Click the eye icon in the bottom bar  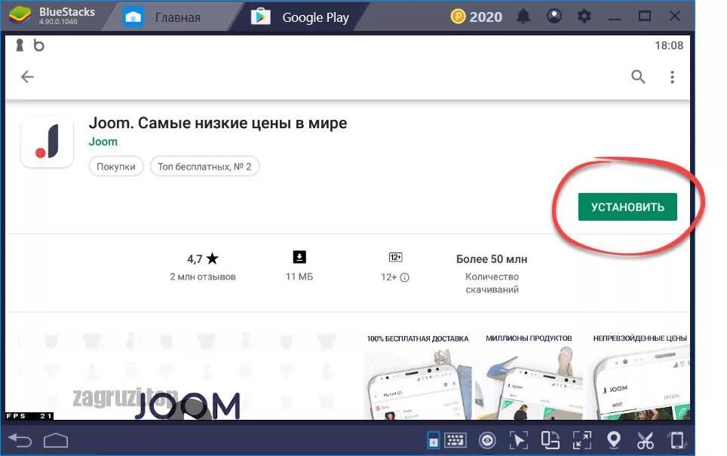tap(487, 440)
